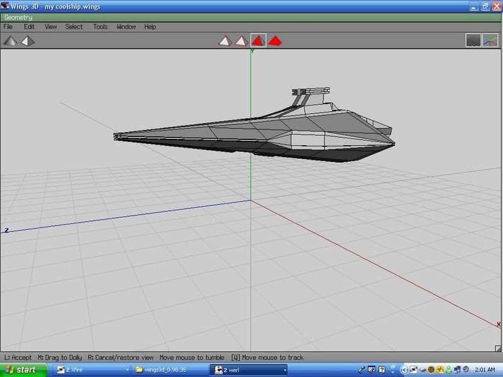503x377 pixels.
Task: Click the spaceship model in the viewport
Action: (x=254, y=128)
